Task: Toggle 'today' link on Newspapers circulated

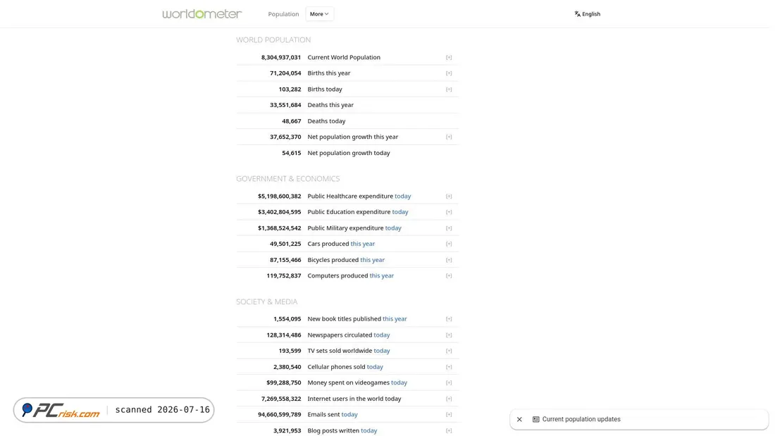Action: (x=382, y=335)
